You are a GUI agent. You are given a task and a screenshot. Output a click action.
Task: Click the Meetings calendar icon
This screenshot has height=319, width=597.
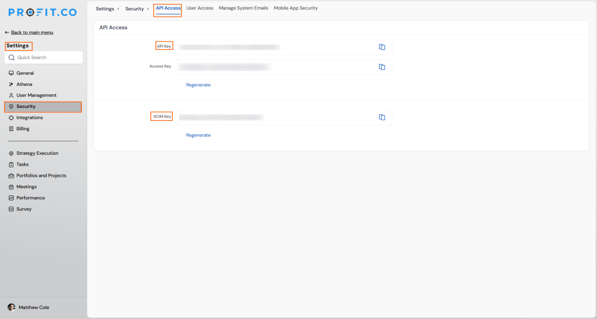[11, 187]
